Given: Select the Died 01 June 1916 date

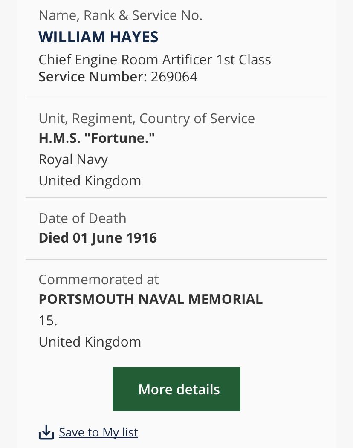Looking at the screenshot, I should tap(98, 237).
